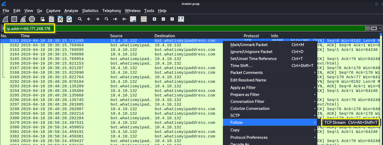Click resize columns toolbar icon
Image resolution: width=383 pixels, height=145 pixels.
pos(181,19)
